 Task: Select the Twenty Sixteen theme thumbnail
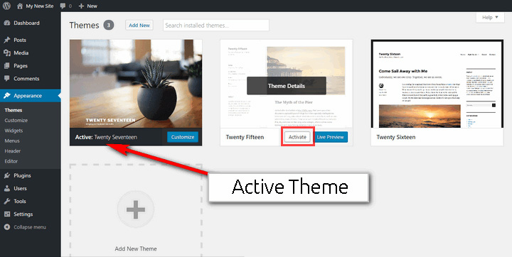[x=437, y=84]
